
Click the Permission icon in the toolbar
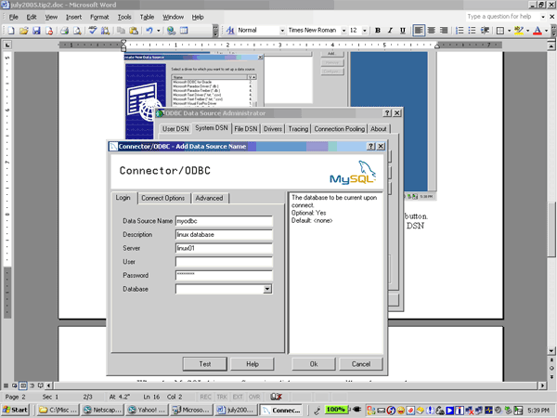point(49,31)
